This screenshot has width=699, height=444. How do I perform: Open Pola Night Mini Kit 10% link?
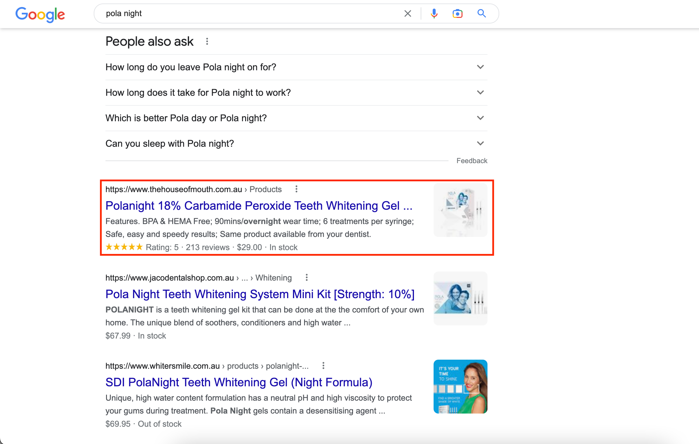pos(260,294)
